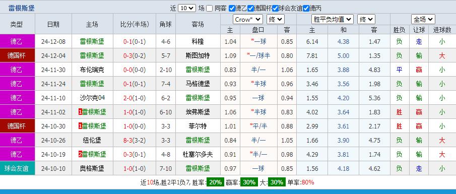Open the 终 dropdown beside 胜平负均值
456x194 pixels.
(x=366, y=20)
